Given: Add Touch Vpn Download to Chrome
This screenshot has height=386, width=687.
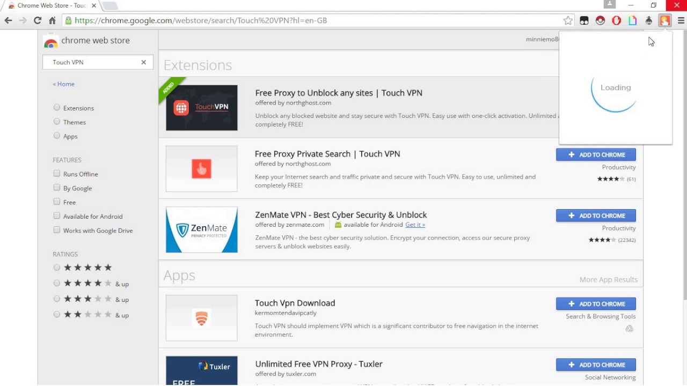Looking at the screenshot, I should pyautogui.click(x=596, y=303).
